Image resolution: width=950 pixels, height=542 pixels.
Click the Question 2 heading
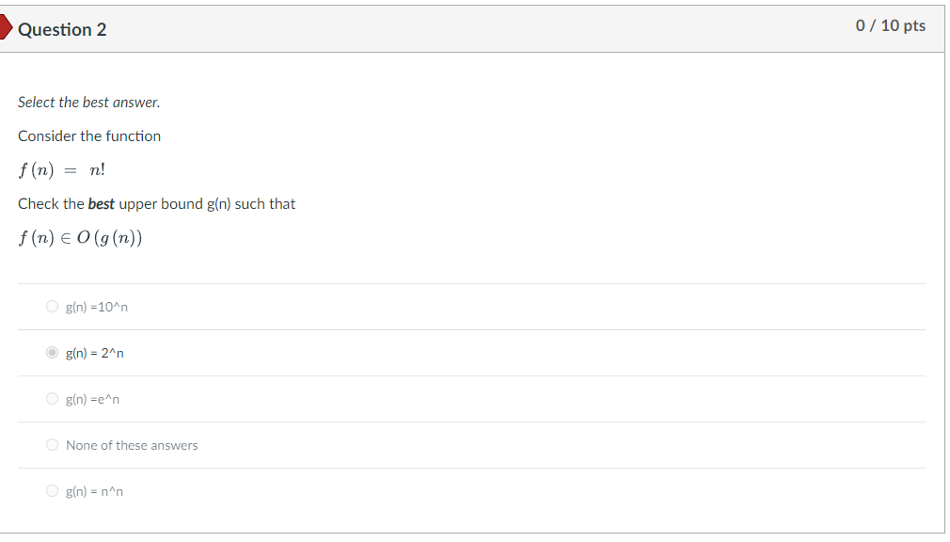pos(62,29)
